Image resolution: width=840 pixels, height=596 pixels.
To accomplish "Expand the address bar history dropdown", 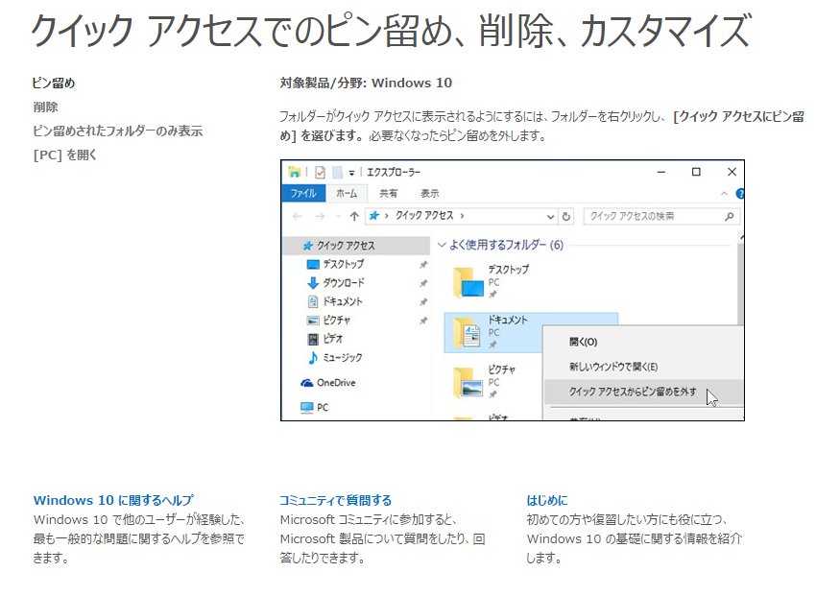I will pyautogui.click(x=550, y=216).
